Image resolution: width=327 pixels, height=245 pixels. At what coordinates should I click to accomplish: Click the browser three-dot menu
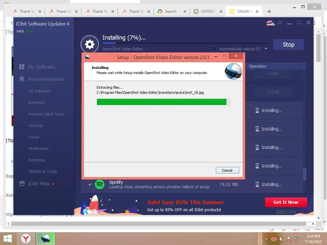point(314,23)
